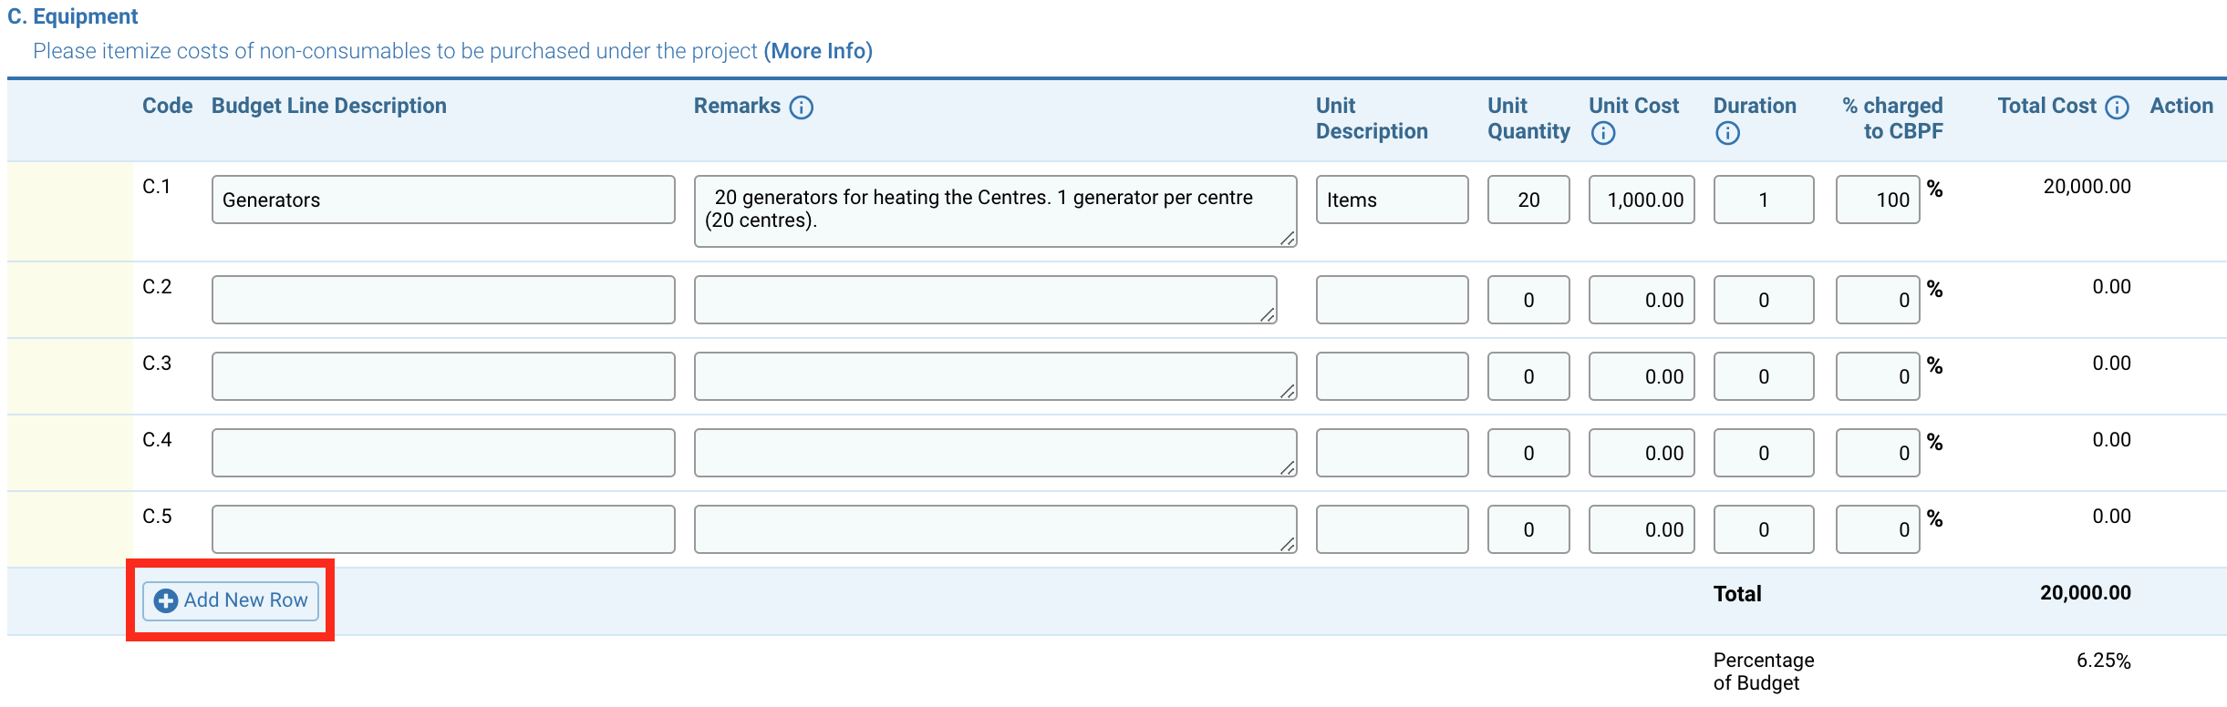Click the C. Equipment section heading
The height and width of the screenshot is (707, 2227).
[x=73, y=16]
